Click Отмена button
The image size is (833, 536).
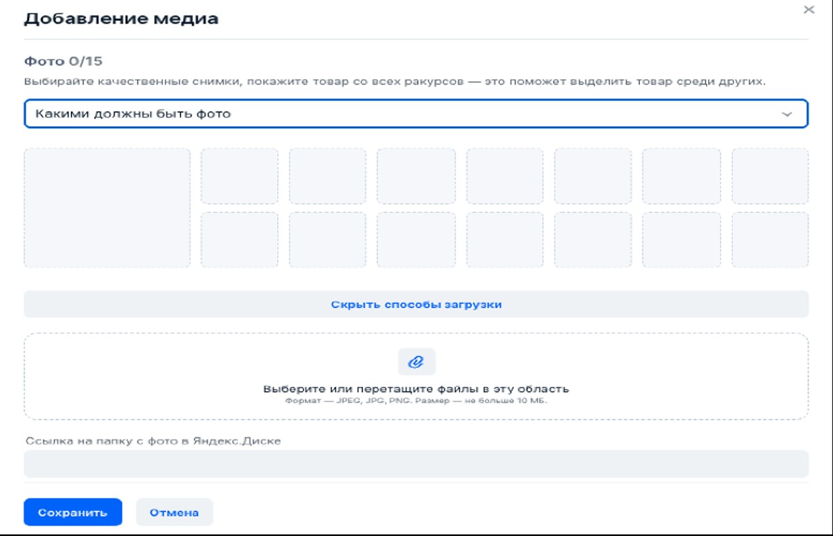coord(174,512)
